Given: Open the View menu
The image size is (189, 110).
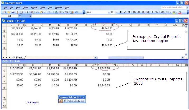Looking at the screenshot, I should tap(18, 8).
